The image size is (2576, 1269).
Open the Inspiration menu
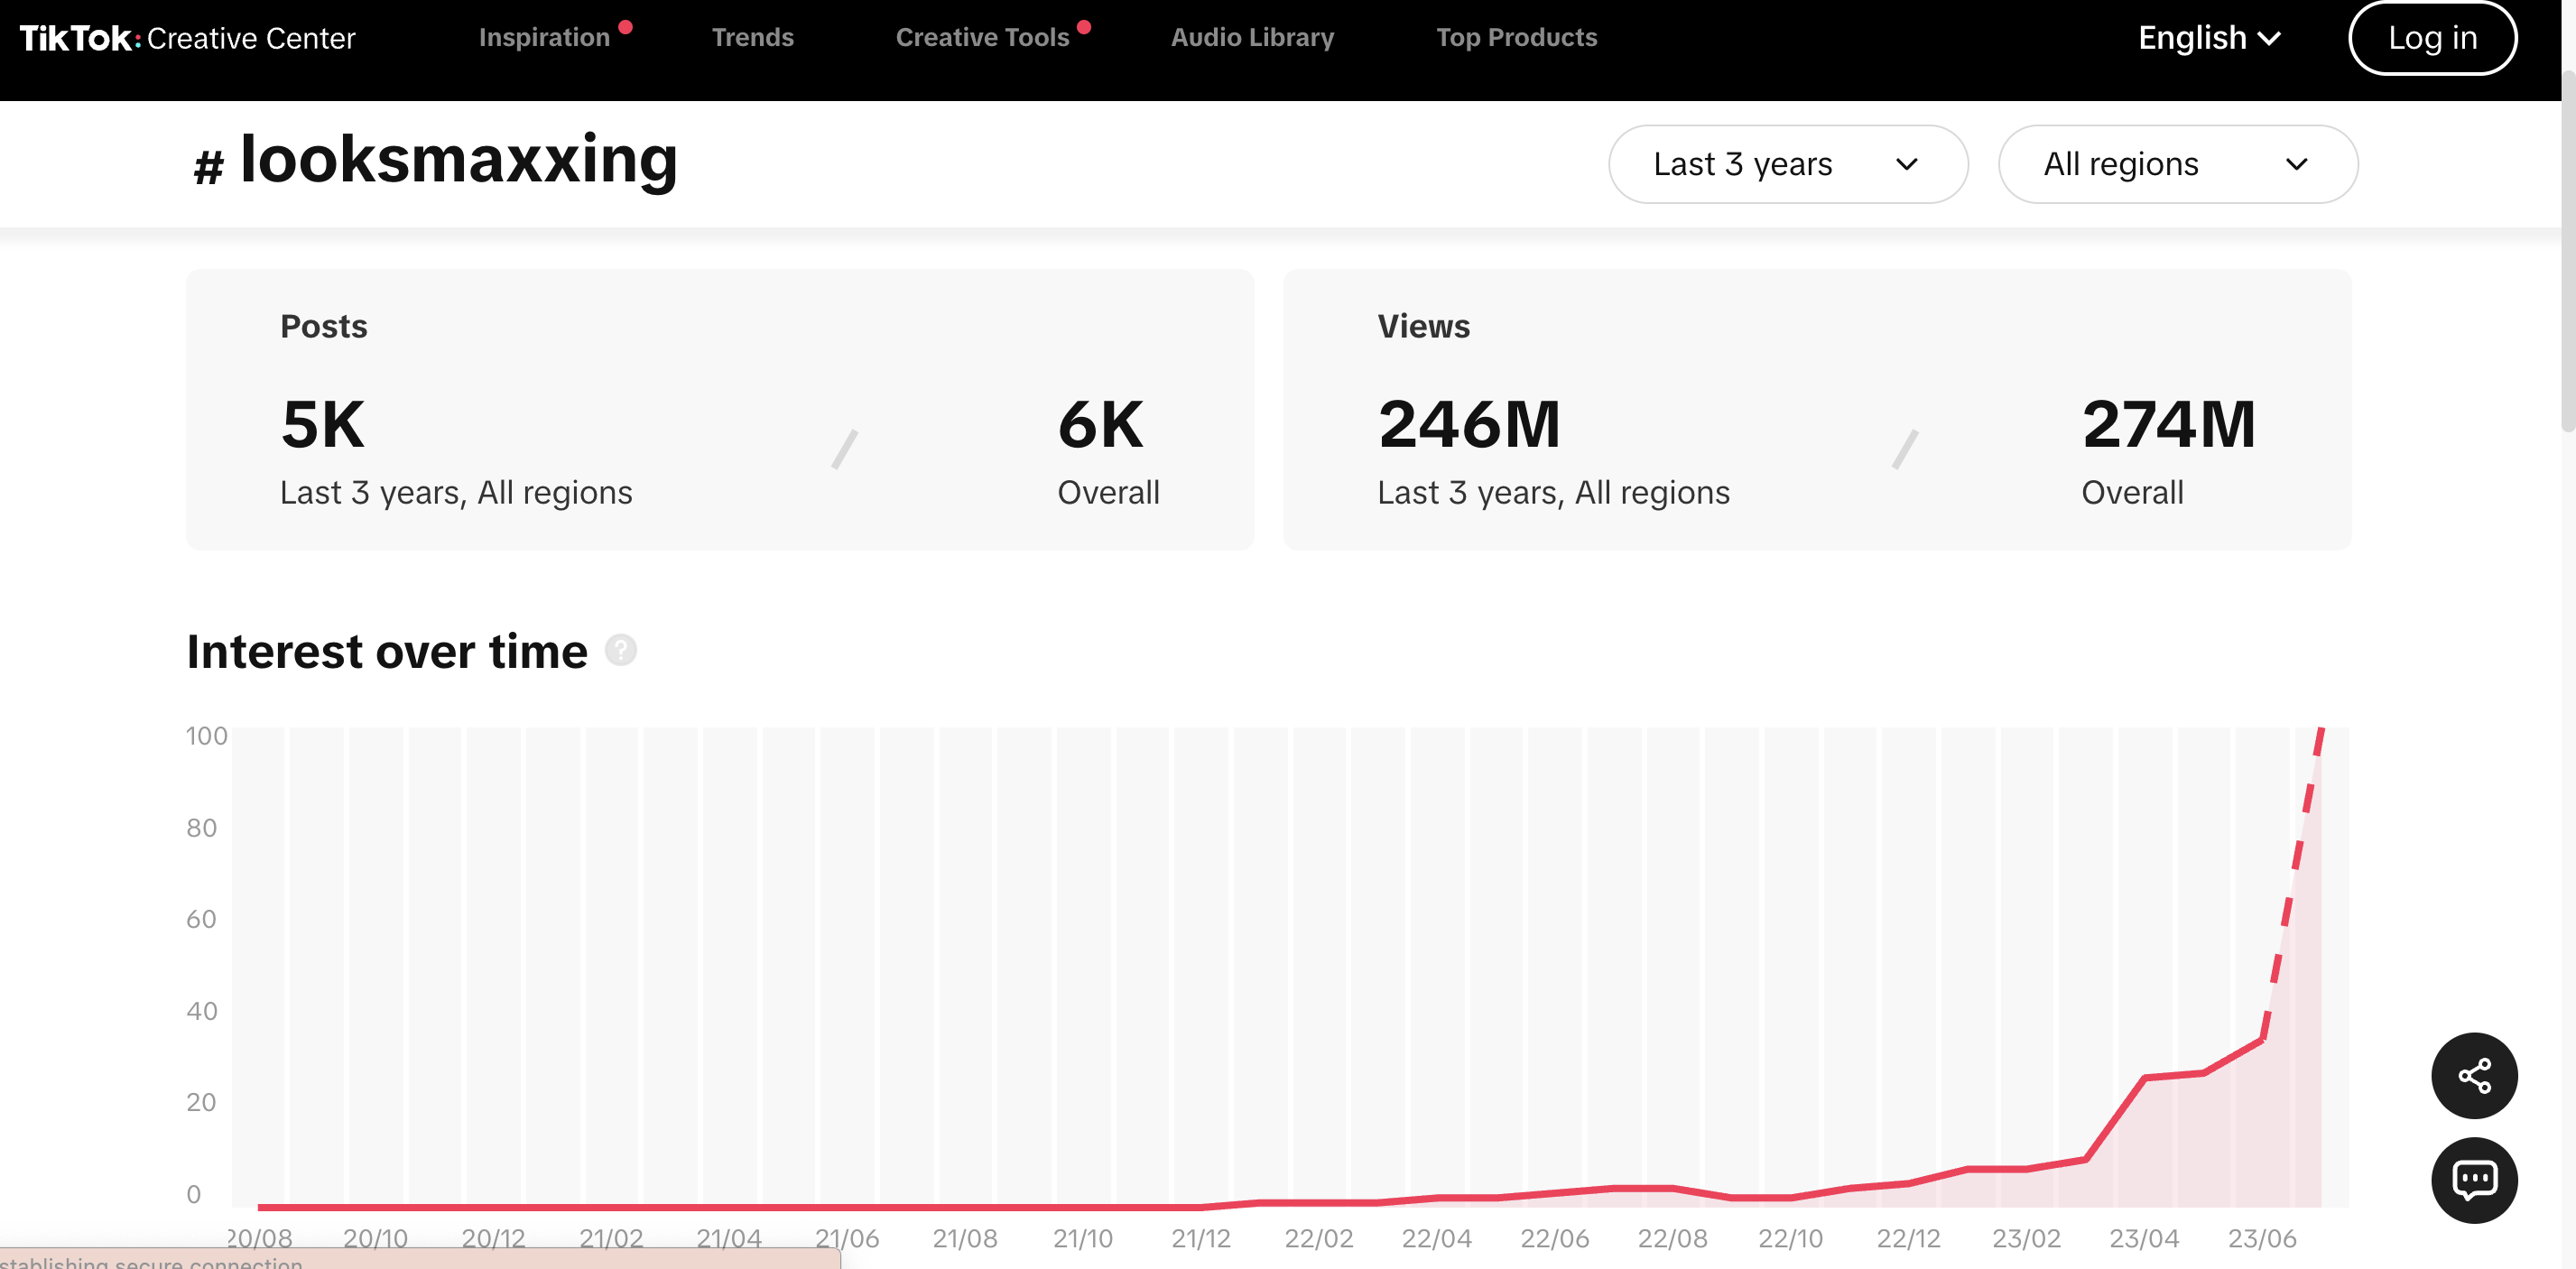pos(544,38)
